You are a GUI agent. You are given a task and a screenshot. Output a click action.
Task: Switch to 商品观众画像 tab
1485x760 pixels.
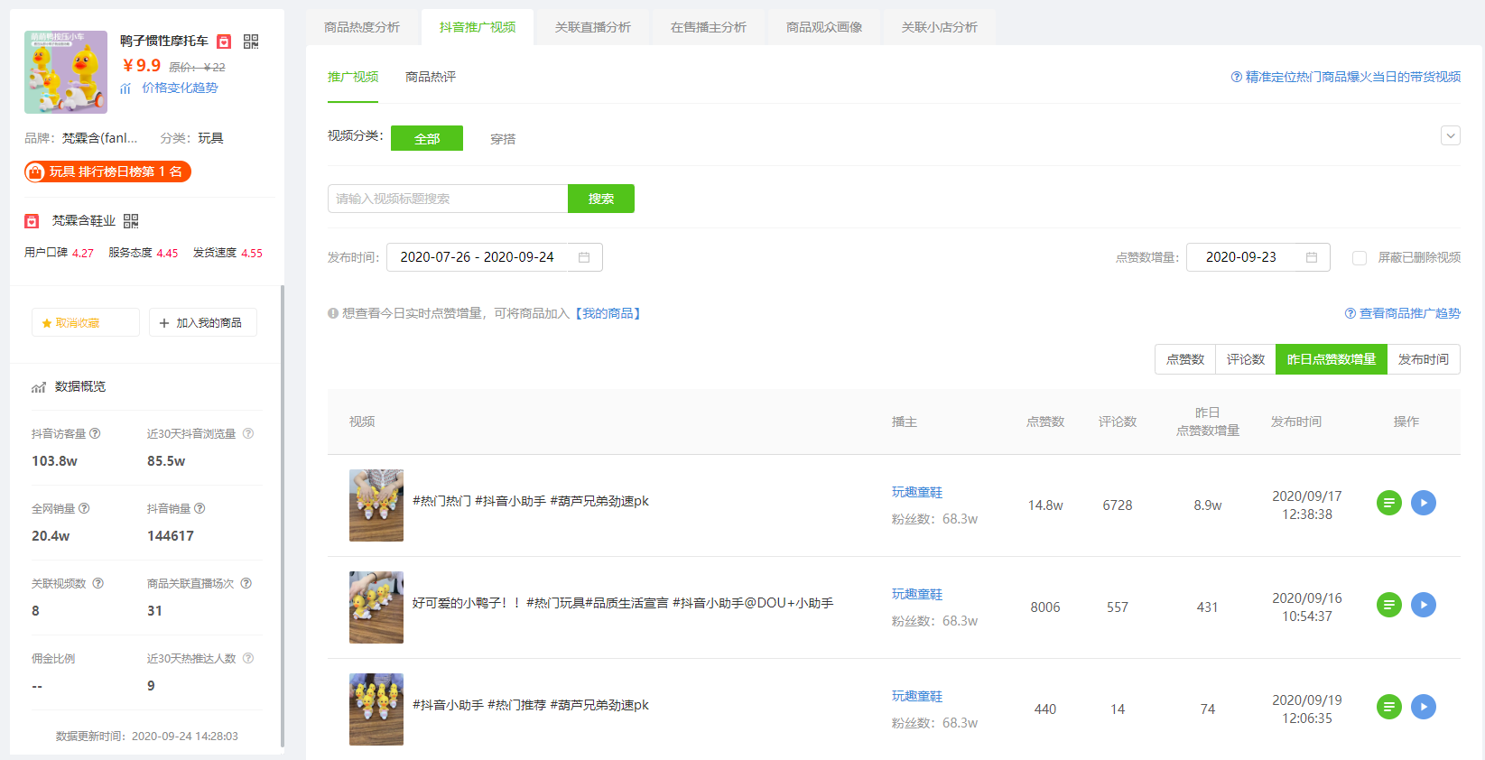pos(824,27)
